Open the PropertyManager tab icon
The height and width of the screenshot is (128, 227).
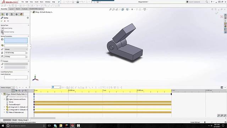[7, 14]
